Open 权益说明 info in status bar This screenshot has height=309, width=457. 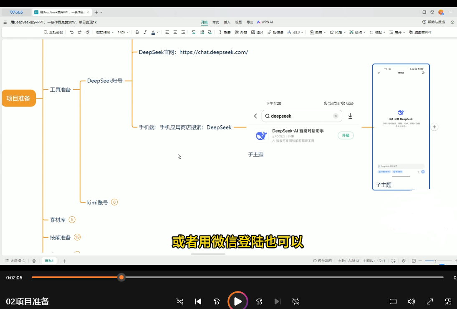point(322,261)
